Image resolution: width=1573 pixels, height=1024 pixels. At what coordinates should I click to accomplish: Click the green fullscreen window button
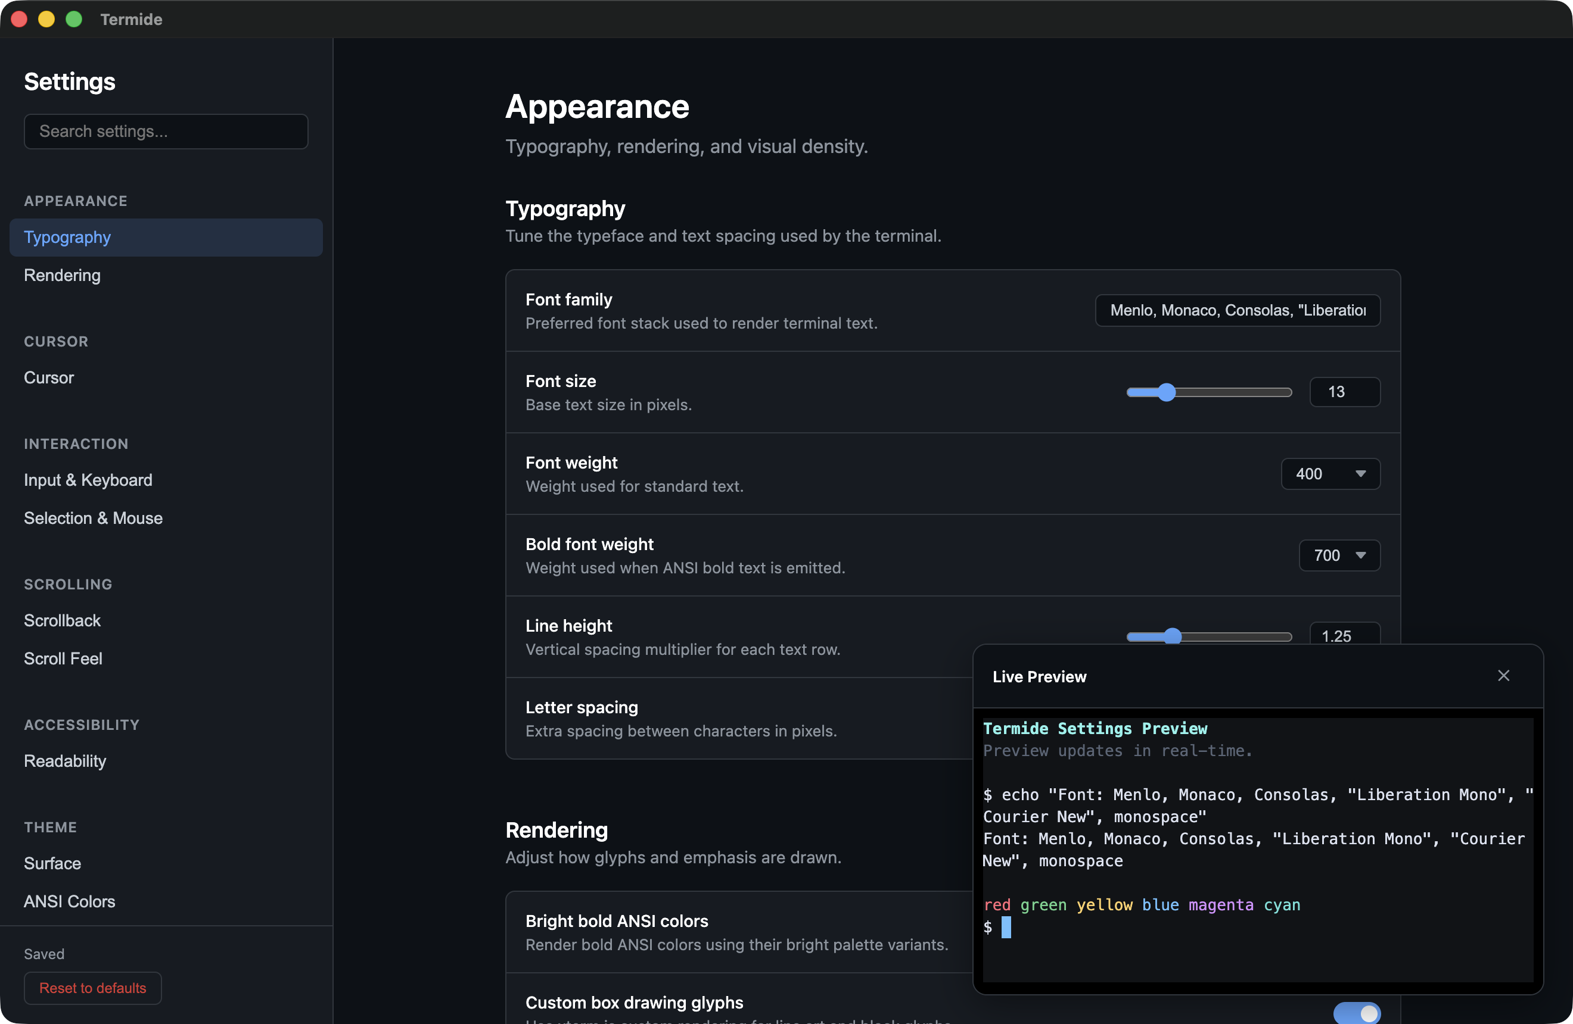point(74,19)
